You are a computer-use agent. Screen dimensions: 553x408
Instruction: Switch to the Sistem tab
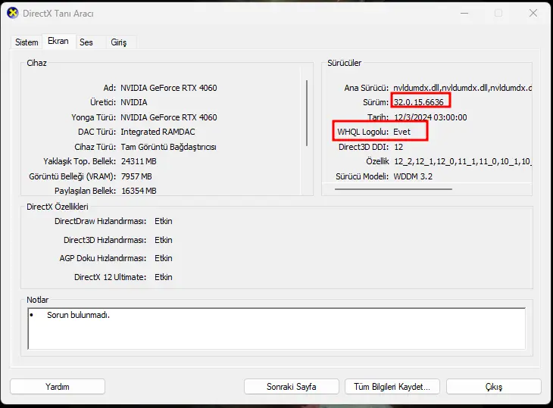click(27, 42)
